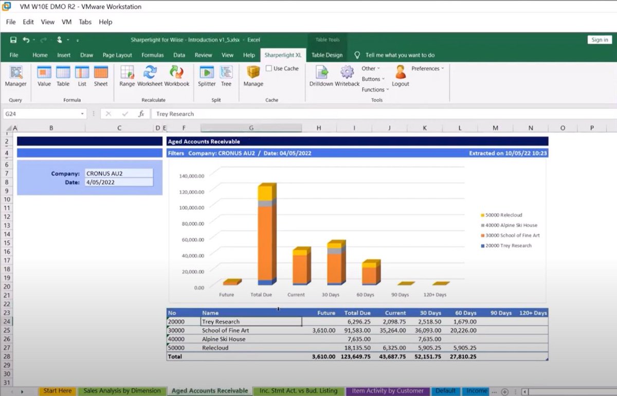Click inside the Name Box showing G24
The image size is (617, 396).
point(41,114)
